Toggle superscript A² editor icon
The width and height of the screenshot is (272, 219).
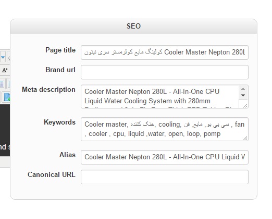pyautogui.click(x=5, y=70)
